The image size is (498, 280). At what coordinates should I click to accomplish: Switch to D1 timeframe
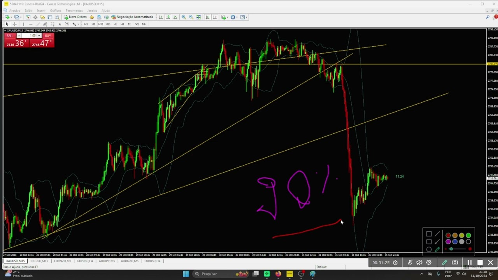click(130, 24)
